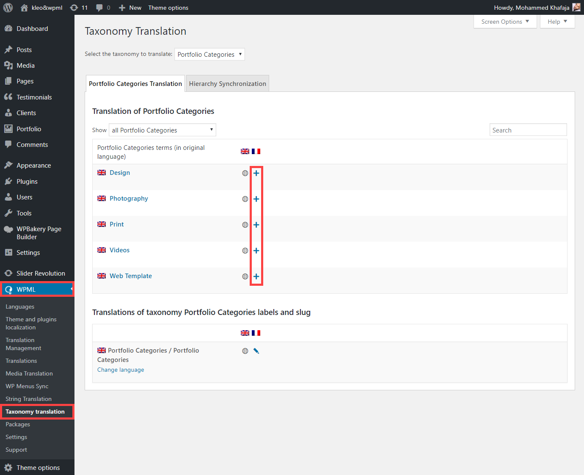Add French translation for Design term
Screen dimensions: 584x475
[256, 173]
